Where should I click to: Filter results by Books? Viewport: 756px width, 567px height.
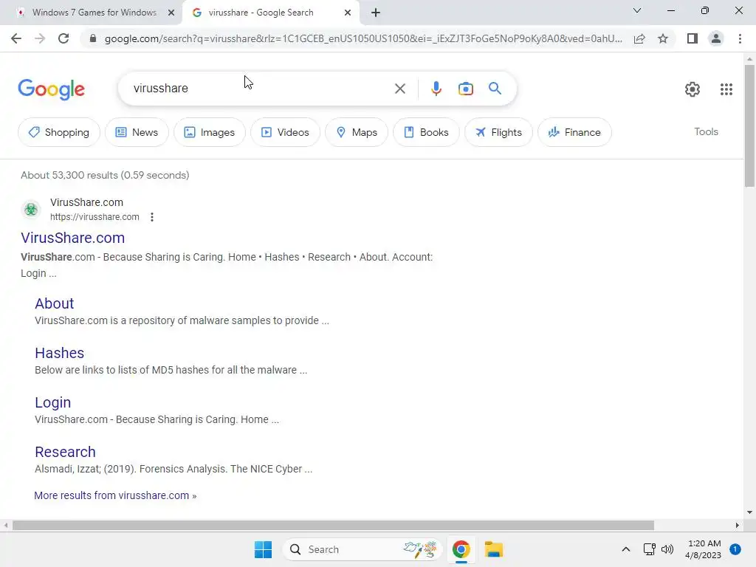[x=426, y=132]
